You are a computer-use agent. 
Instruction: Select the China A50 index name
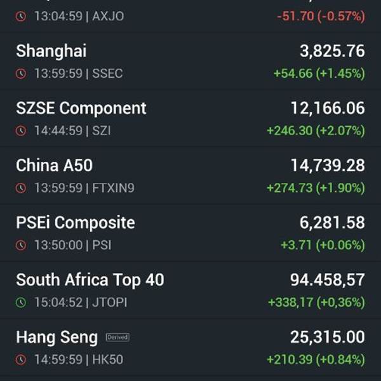point(55,165)
